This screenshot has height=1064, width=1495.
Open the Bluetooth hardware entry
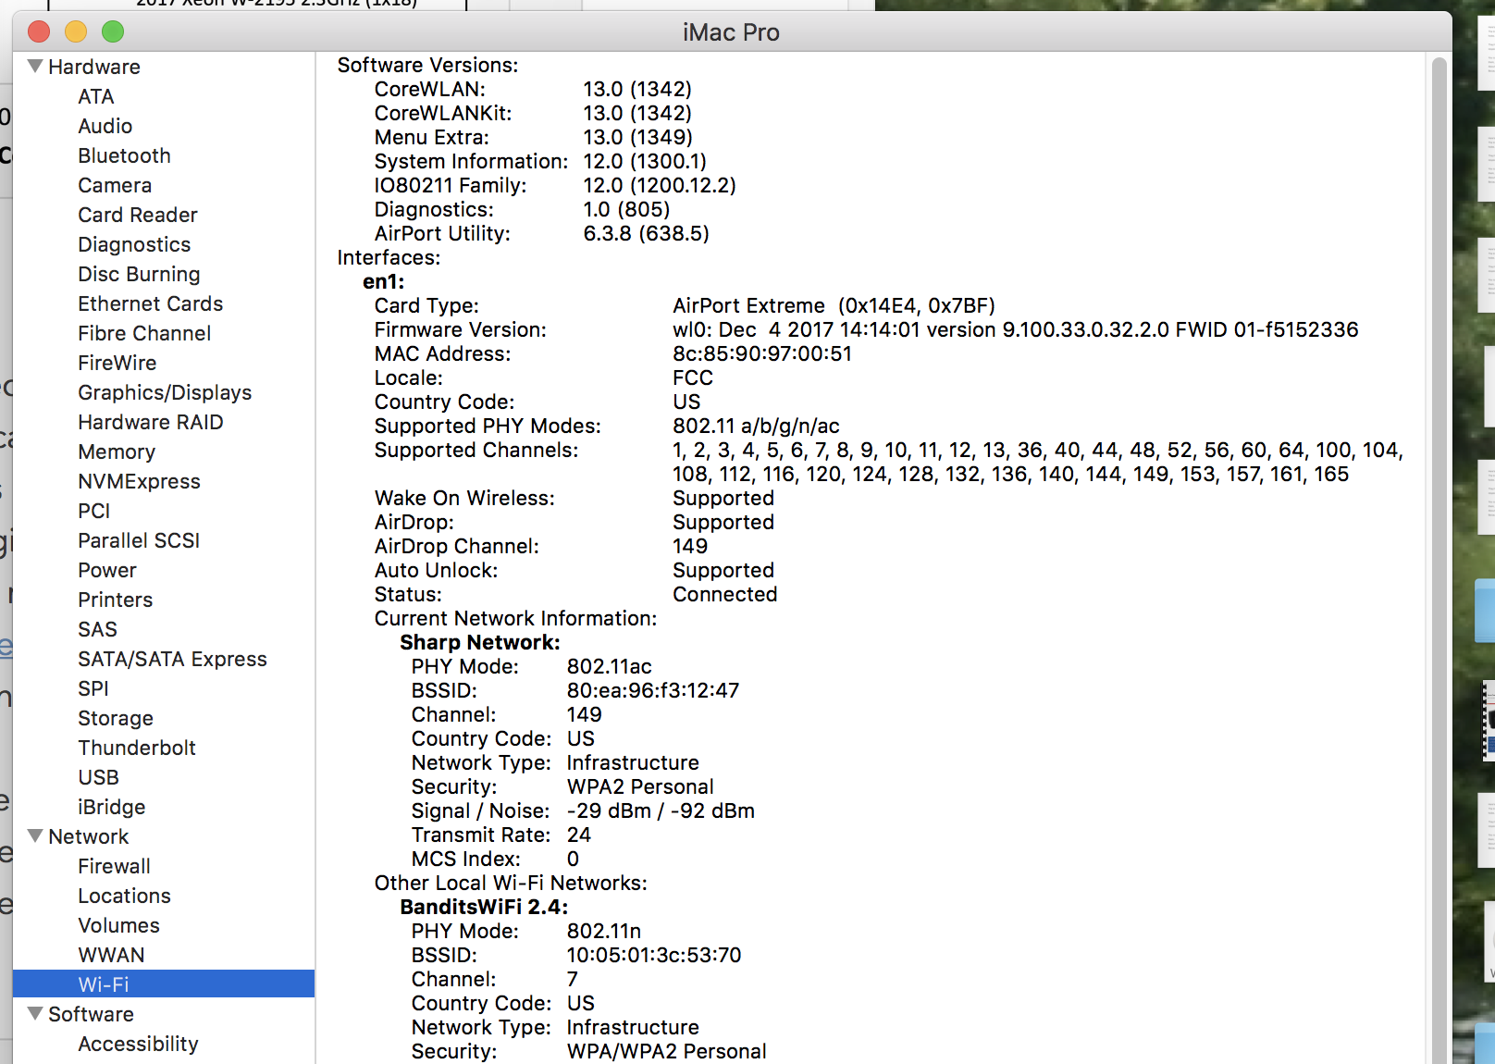125,155
